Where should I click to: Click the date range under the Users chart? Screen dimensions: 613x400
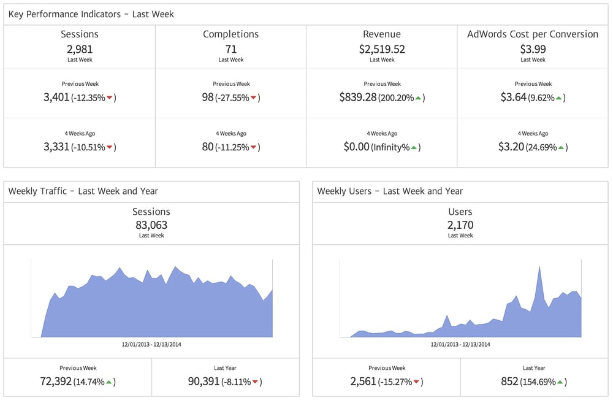click(460, 344)
